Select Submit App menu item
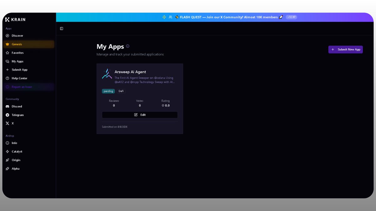 [29, 70]
